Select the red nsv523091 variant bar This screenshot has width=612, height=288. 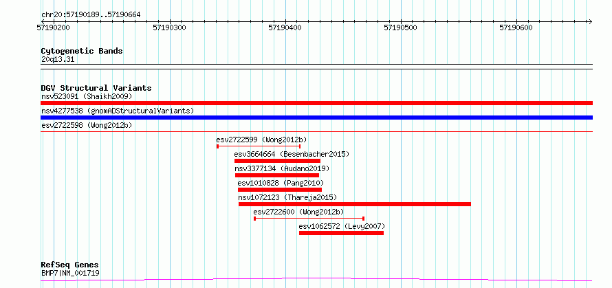click(316, 103)
